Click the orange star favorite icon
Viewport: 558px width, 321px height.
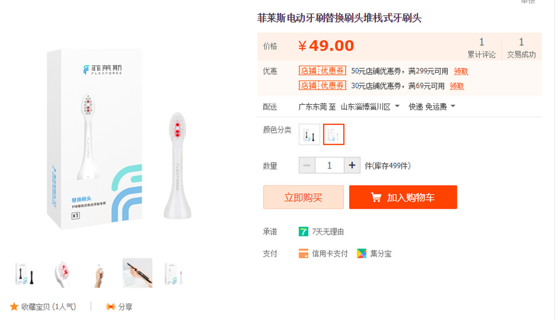(x=14, y=307)
